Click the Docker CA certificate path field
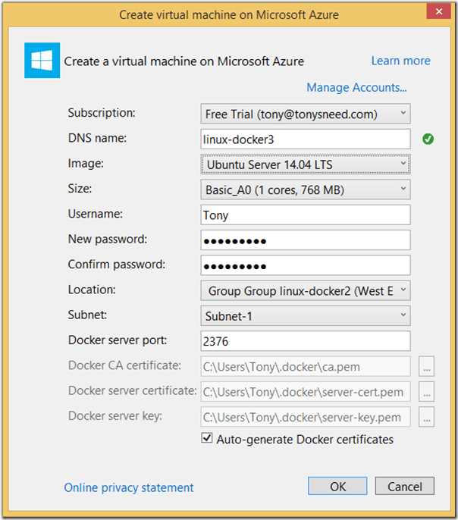 (x=306, y=366)
